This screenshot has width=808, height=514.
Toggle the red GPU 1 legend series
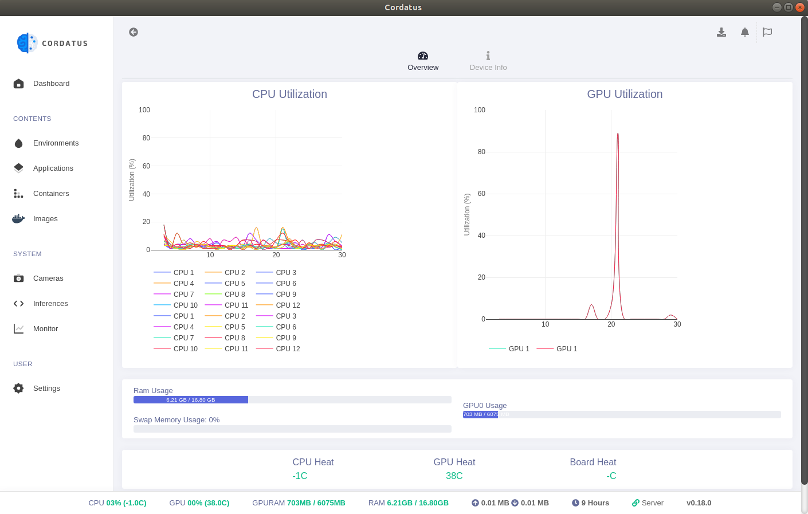pyautogui.click(x=557, y=349)
